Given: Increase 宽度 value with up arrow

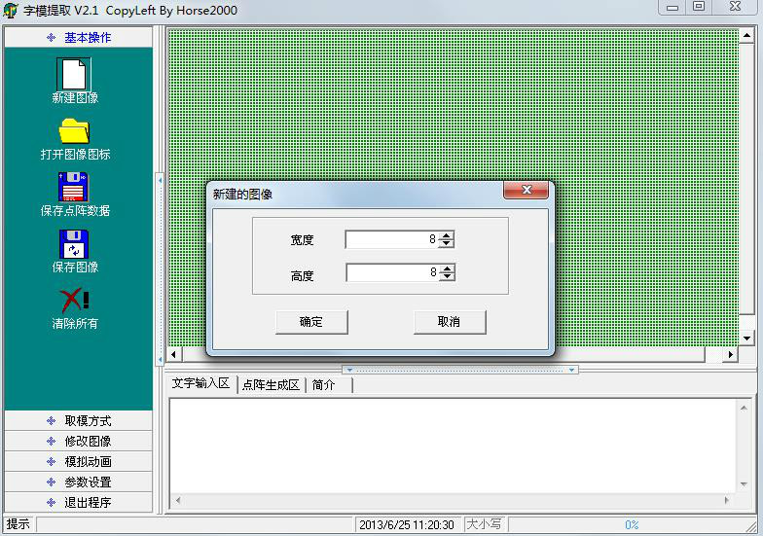Looking at the screenshot, I should coord(447,235).
